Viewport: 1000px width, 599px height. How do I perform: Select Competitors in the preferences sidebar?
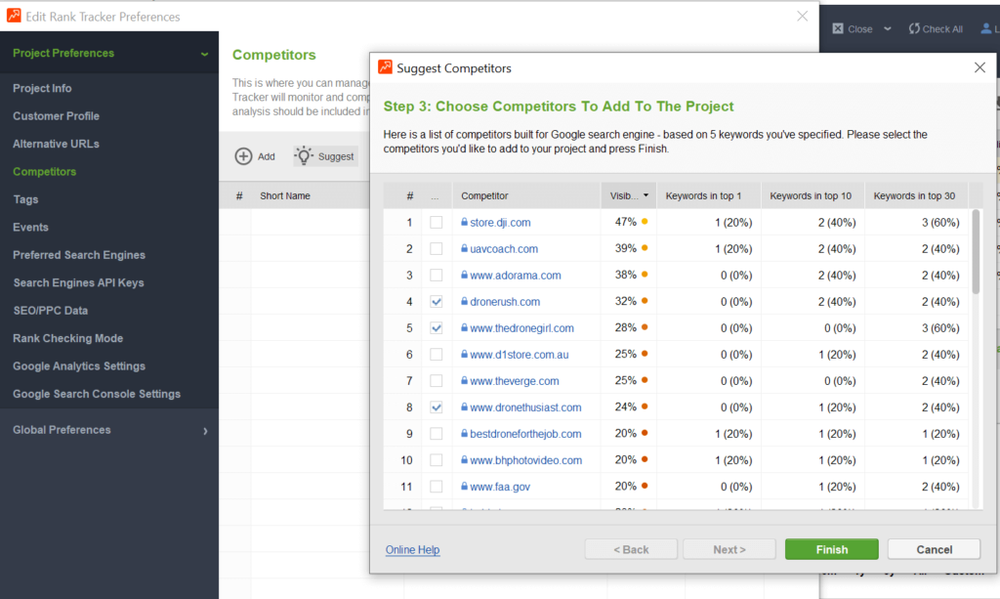click(x=45, y=172)
